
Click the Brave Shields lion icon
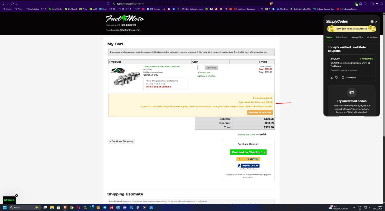pos(271,4)
